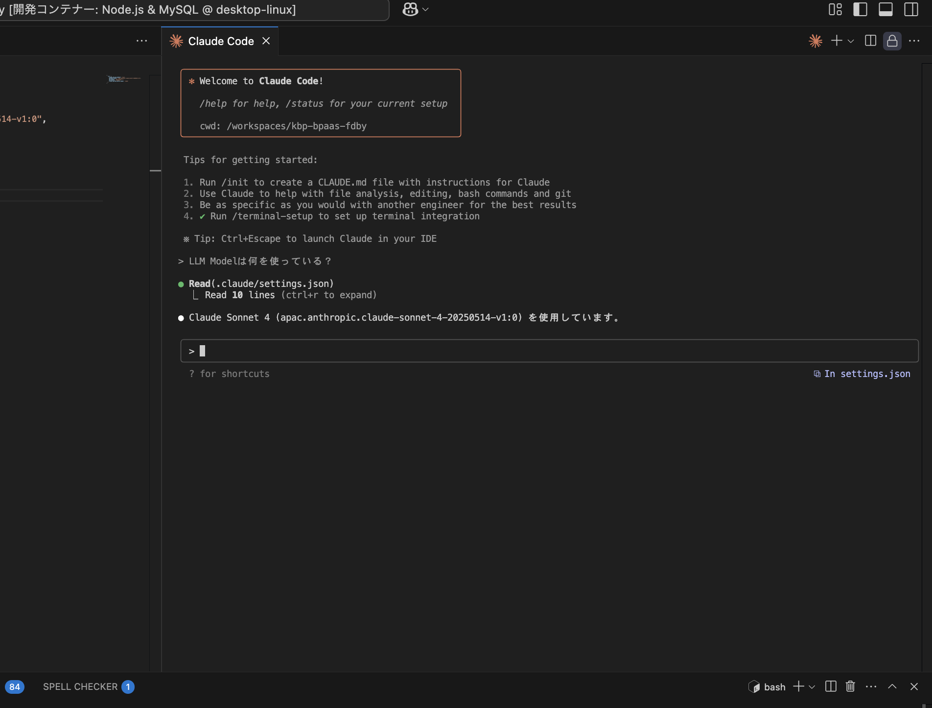932x708 pixels.
Task: Click the vertical scrollbar of Claude terminal
Action: coord(927,367)
